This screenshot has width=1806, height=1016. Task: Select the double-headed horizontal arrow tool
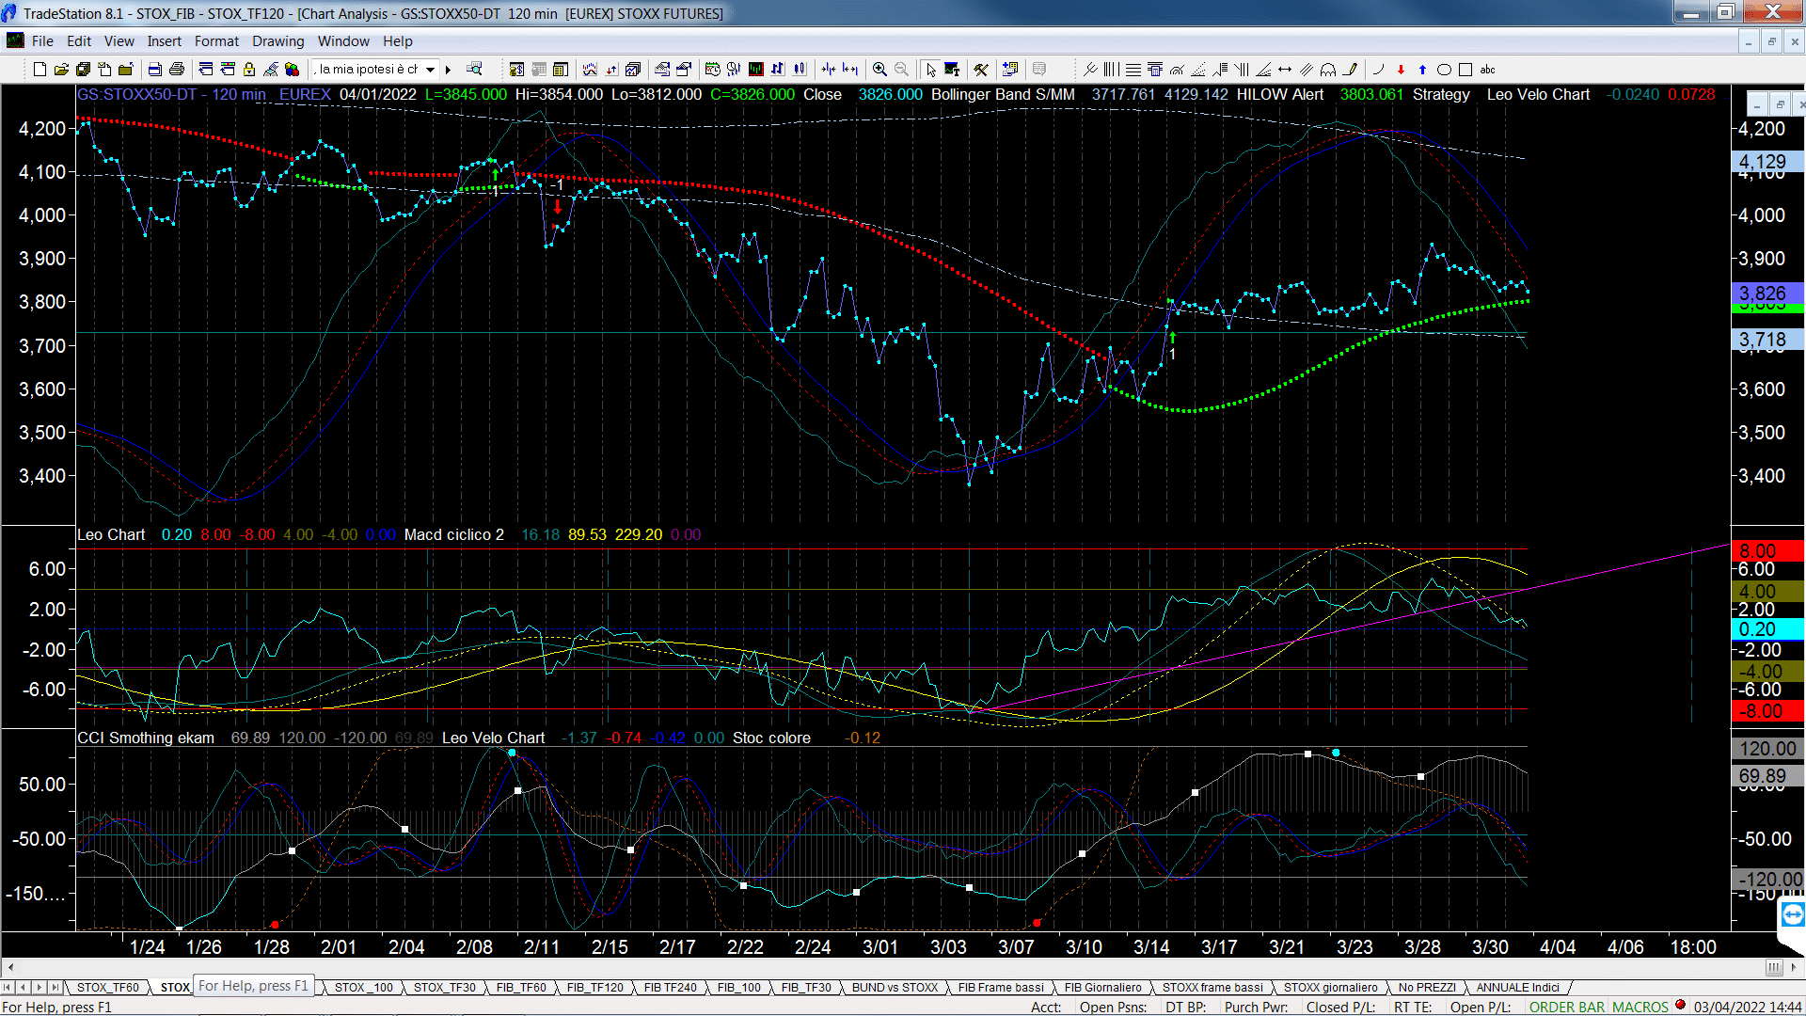[1285, 69]
